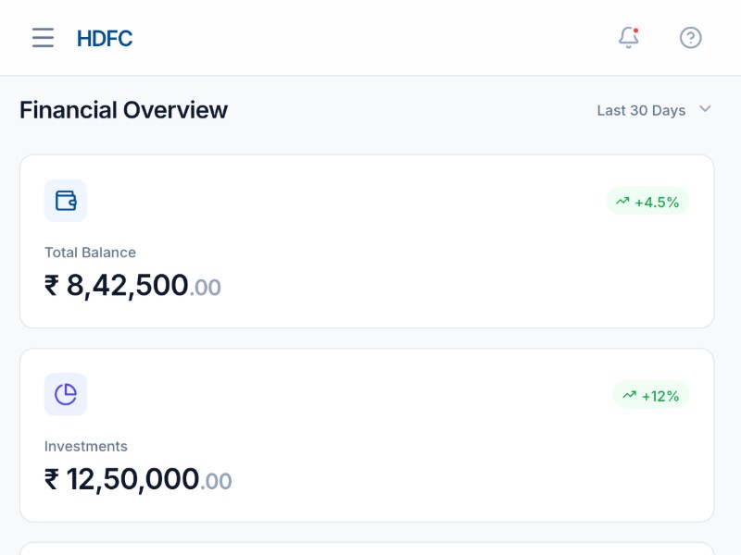Screen dimensions: 741x555
Task: Open the help question mark icon
Action: 690,38
